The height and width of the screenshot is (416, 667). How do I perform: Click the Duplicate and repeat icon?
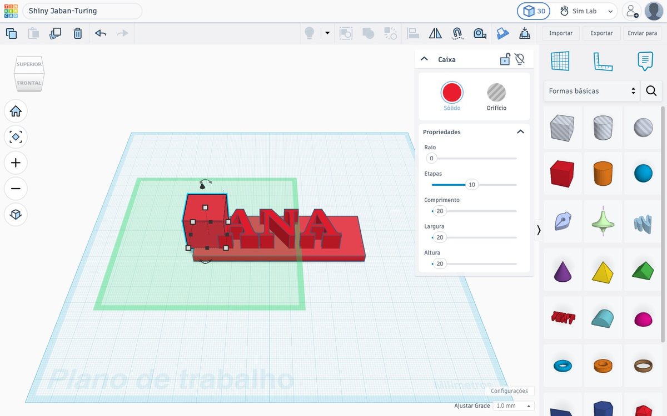(56, 33)
